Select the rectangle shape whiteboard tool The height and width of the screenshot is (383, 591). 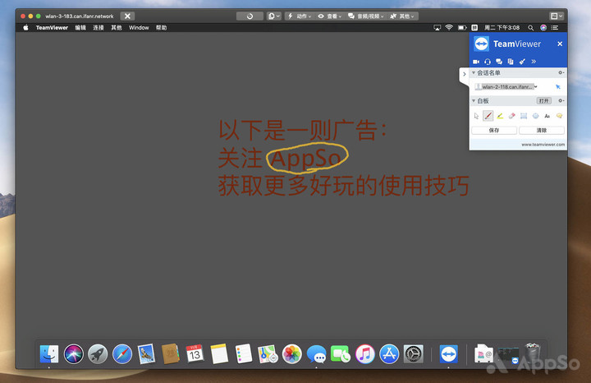click(x=524, y=116)
